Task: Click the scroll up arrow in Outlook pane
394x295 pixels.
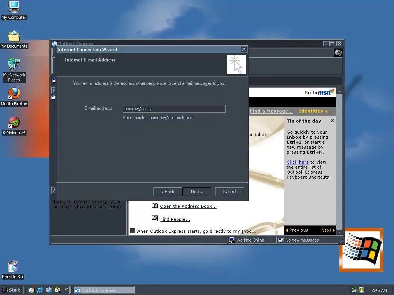Action: pos(339,91)
